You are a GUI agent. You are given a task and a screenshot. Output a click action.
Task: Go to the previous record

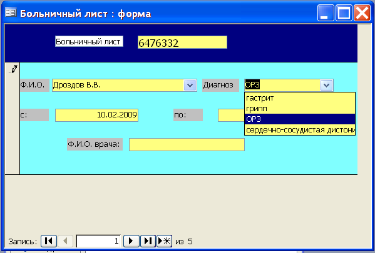point(65,241)
